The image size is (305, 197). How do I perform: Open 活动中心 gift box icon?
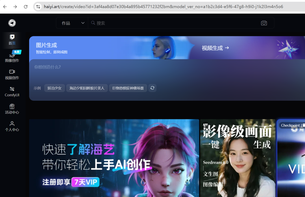pos(12,109)
